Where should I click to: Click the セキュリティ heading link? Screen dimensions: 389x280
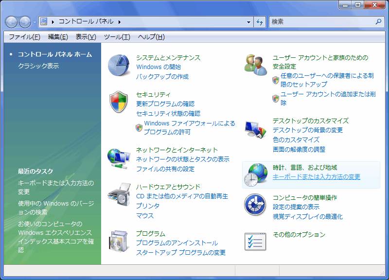[x=153, y=94]
